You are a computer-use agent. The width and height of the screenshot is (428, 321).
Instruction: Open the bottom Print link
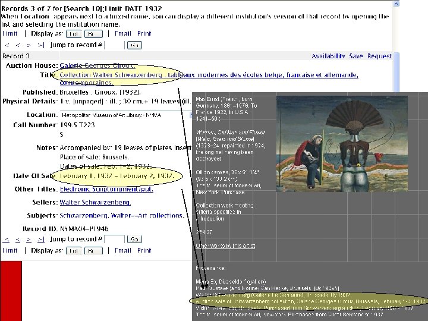coord(144,251)
